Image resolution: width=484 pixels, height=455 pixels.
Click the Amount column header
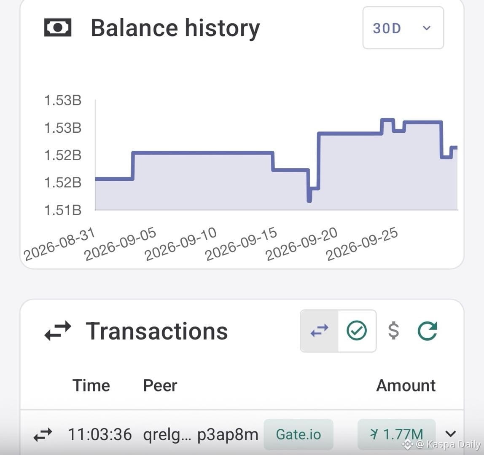[406, 385]
